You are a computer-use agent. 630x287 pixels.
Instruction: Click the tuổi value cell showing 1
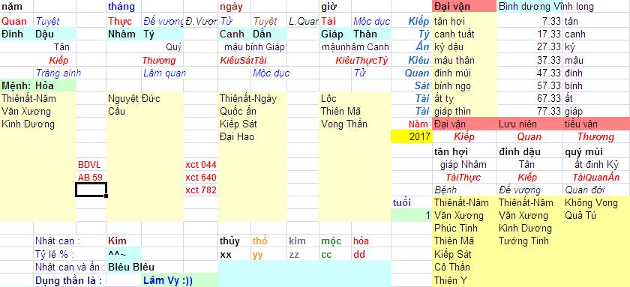tap(412, 215)
